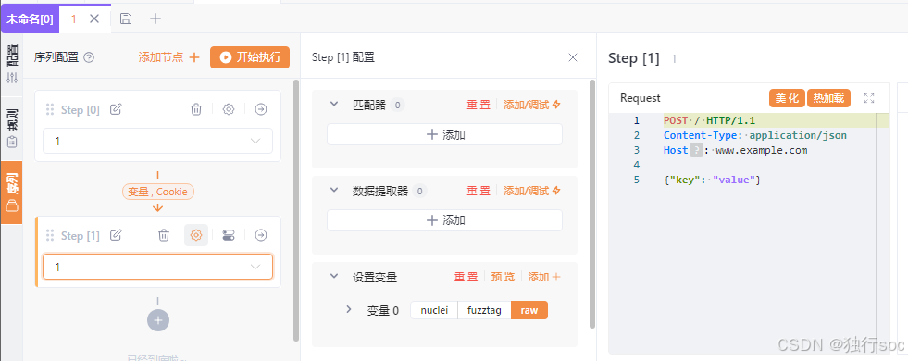Click the config panel vertical scrollbar
This screenshot has height=361, width=908.
(591, 204)
